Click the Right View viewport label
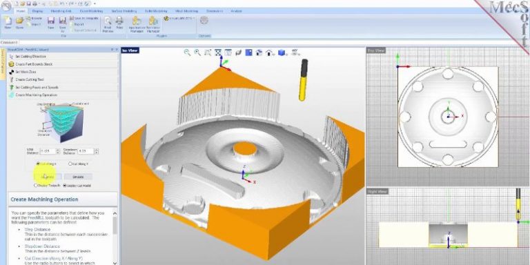Screen dimensions: 530x265 377,192
